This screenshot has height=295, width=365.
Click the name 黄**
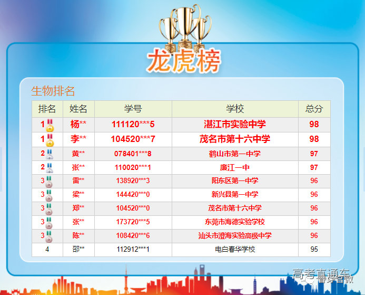[x=78, y=154]
